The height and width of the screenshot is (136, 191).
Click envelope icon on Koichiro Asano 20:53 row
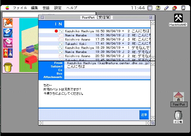tap(61, 56)
